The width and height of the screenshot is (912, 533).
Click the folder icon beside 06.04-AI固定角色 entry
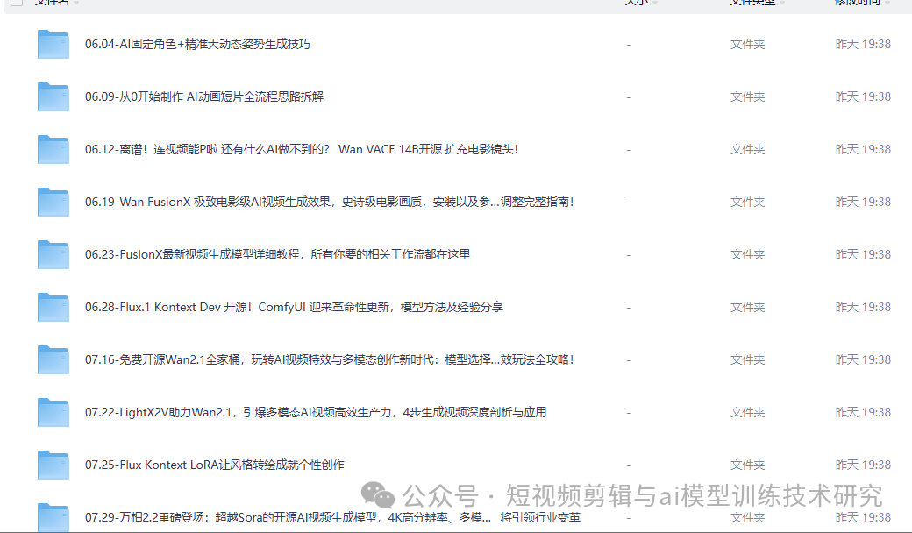[x=53, y=44]
